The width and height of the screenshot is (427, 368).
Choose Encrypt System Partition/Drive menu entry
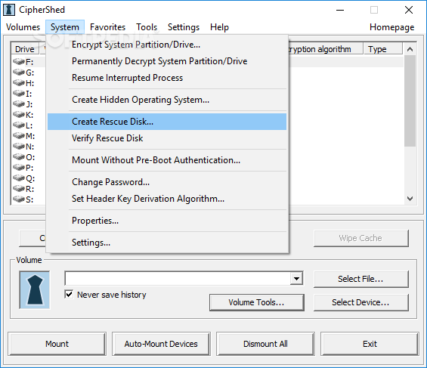tap(167, 45)
